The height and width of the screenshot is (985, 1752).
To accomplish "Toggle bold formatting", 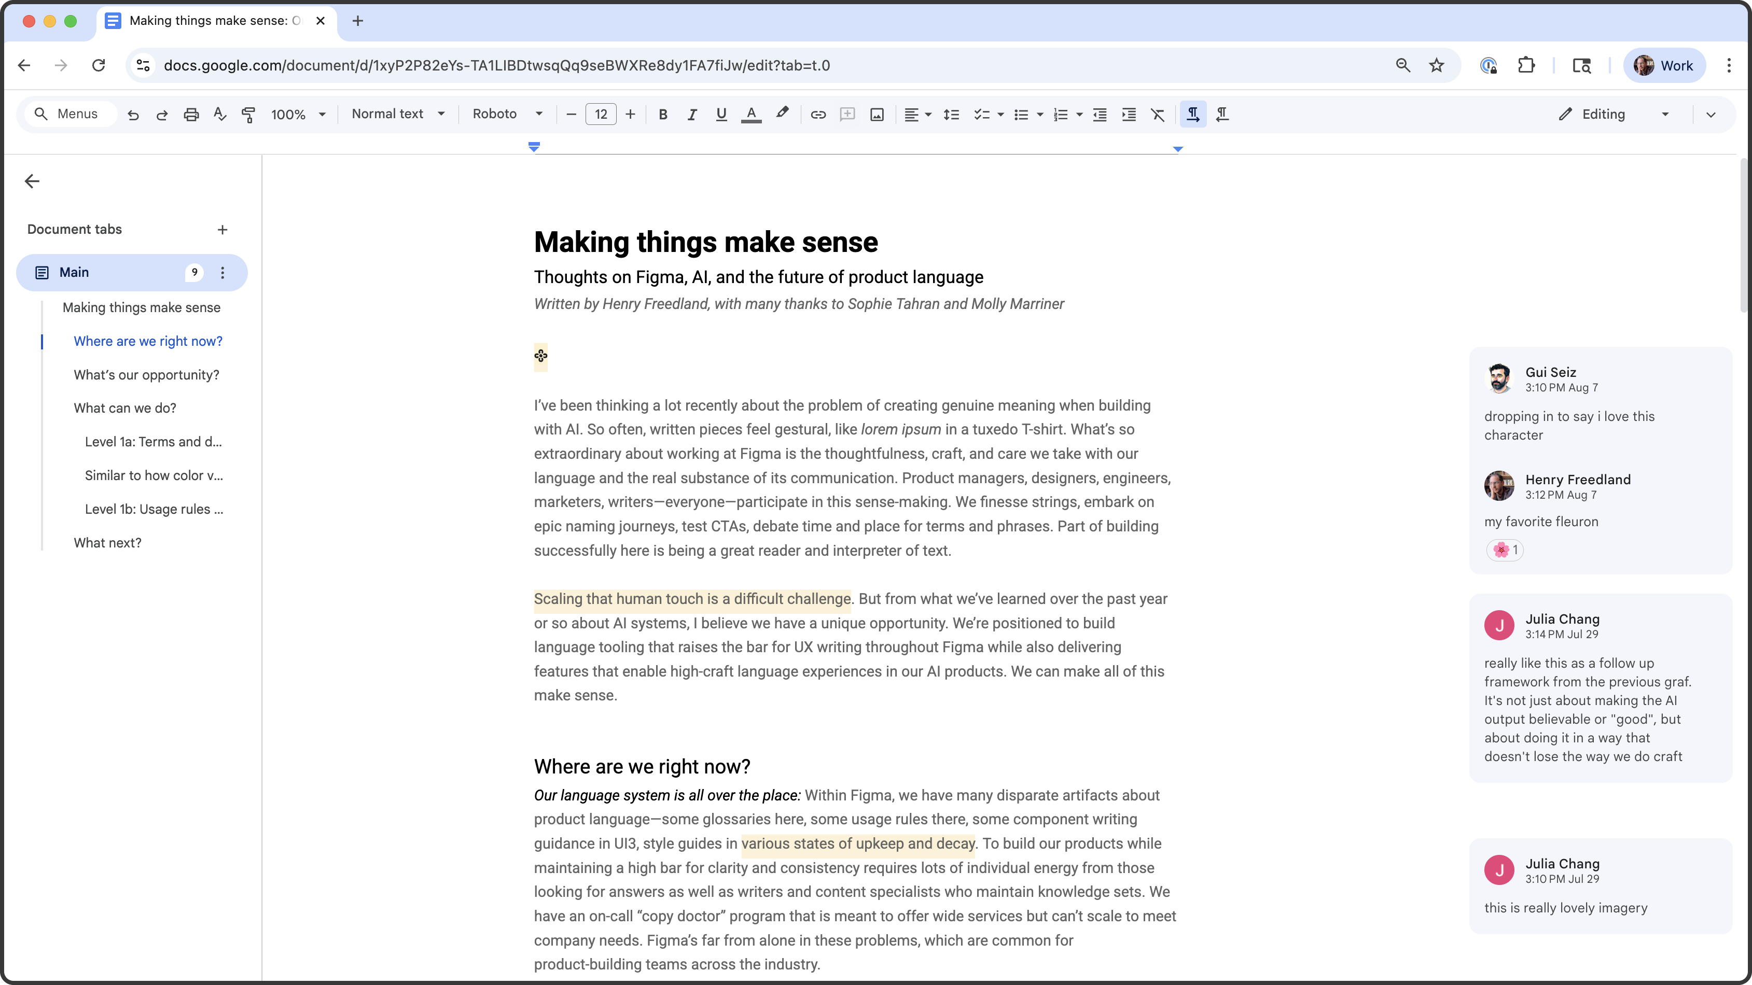I will pyautogui.click(x=663, y=114).
